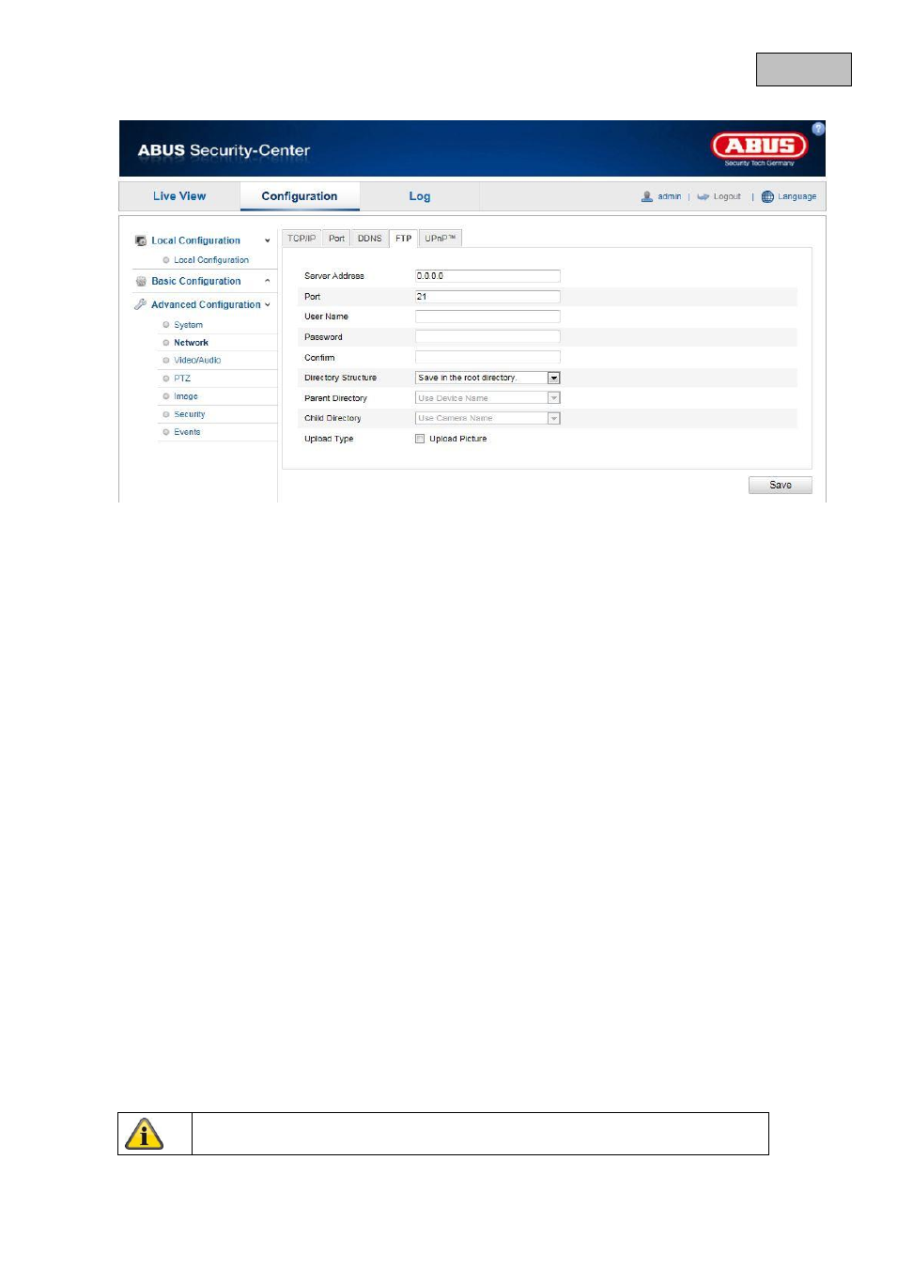Click the Password input field
Viewport: 897px width, 1268px height.
pos(487,337)
